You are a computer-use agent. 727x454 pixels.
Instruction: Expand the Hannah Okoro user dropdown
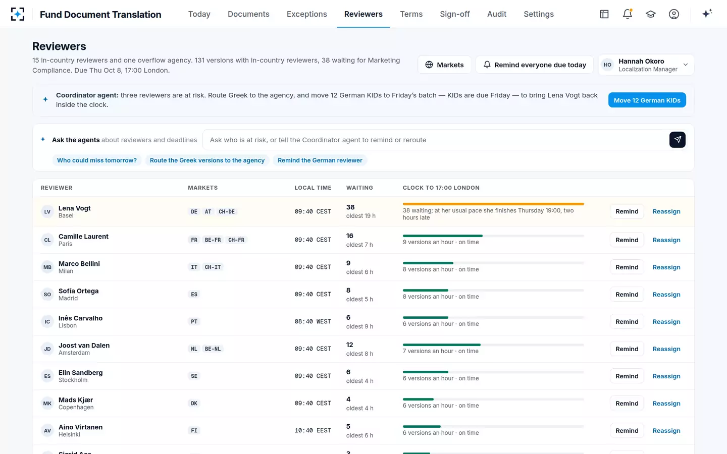646,65
